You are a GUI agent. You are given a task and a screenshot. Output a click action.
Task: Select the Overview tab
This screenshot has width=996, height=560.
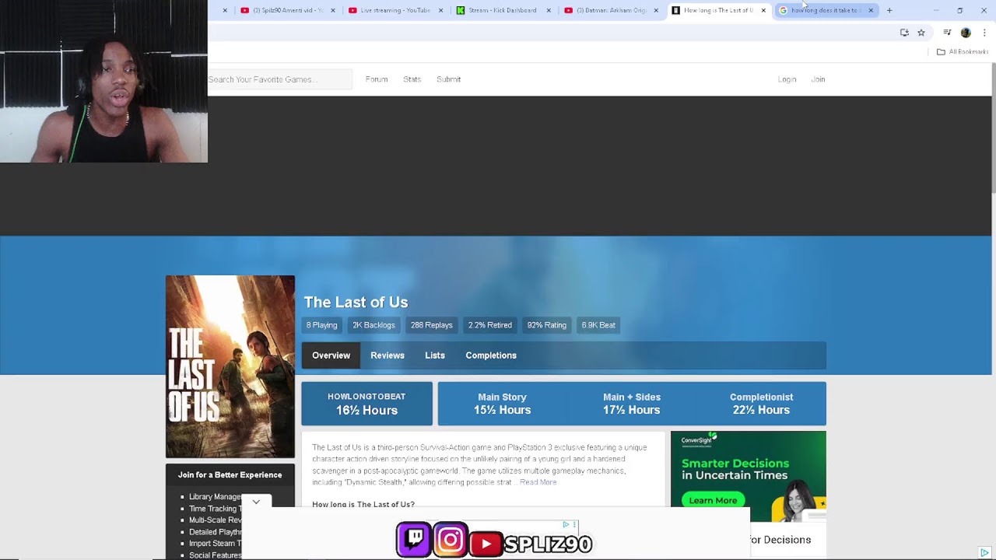click(331, 355)
